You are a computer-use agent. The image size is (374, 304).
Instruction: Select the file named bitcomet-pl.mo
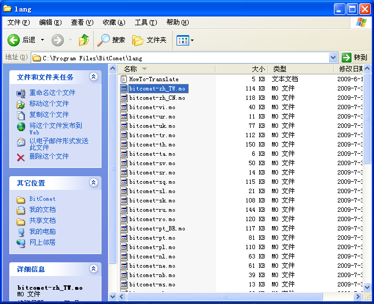coord(152,247)
